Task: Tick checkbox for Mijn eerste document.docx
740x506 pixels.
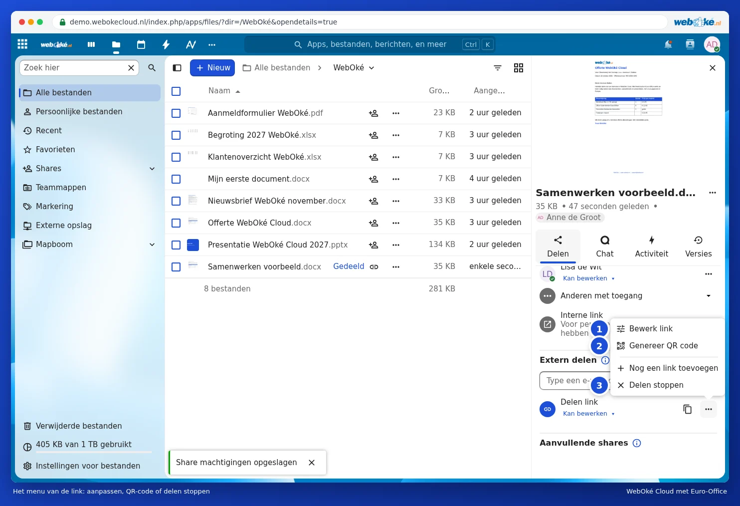Action: tap(176, 179)
